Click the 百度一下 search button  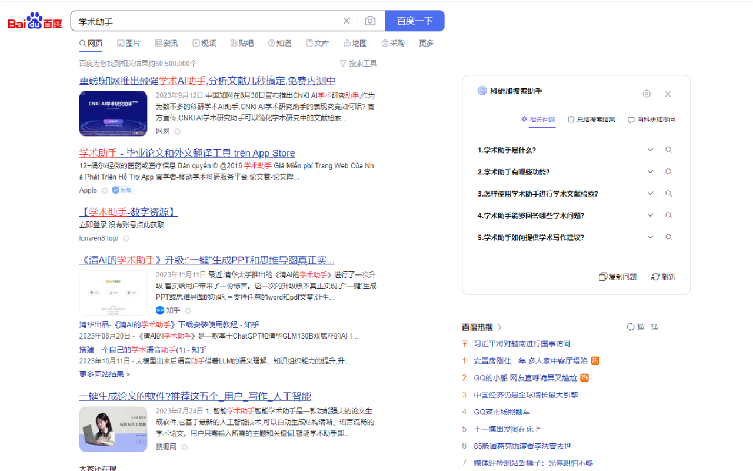(415, 21)
